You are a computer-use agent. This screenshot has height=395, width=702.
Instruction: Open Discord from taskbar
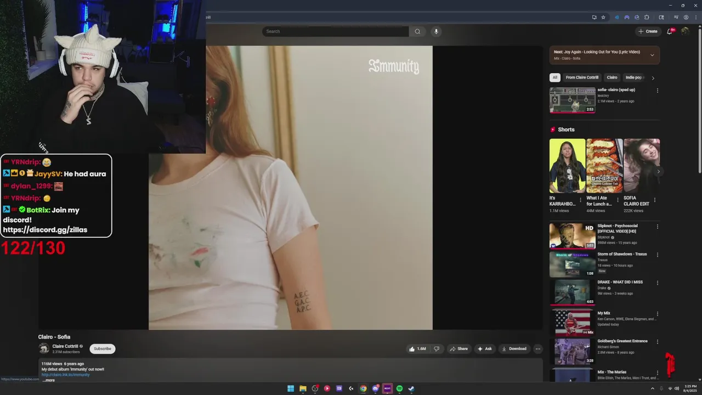(376, 388)
